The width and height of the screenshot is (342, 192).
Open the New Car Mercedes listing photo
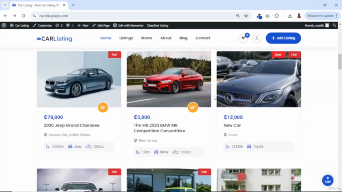coord(259,79)
